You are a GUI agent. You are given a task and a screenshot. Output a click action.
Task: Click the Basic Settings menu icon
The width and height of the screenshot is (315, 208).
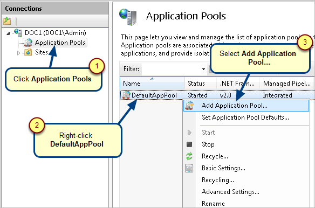[189, 168]
